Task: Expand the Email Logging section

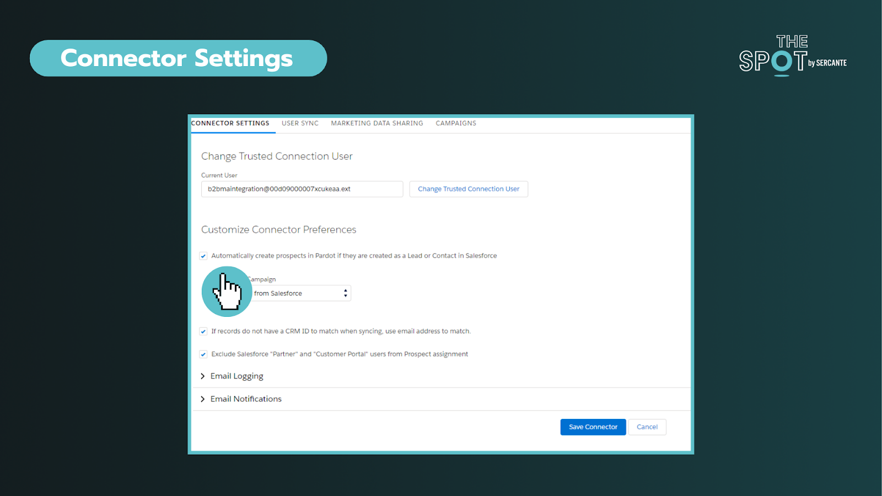Action: tap(232, 376)
